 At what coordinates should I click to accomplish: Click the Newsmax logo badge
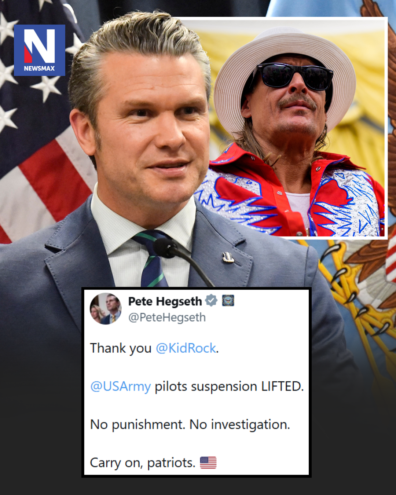(x=40, y=50)
